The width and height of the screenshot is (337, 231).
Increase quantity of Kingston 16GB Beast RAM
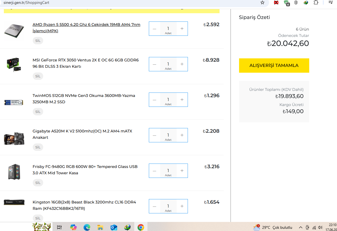(182, 206)
